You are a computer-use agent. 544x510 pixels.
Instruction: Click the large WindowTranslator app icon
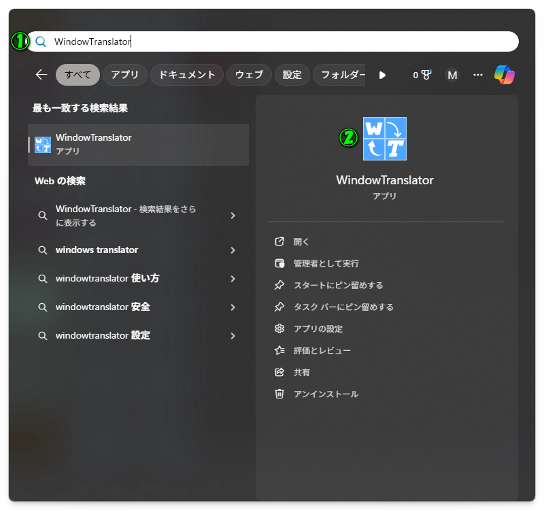click(385, 139)
